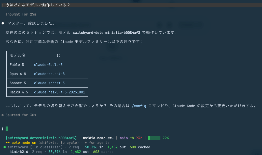Click the "1,482 out" value on the kimi-k2.6 row
The width and height of the screenshot is (262, 155).
tap(80, 152)
